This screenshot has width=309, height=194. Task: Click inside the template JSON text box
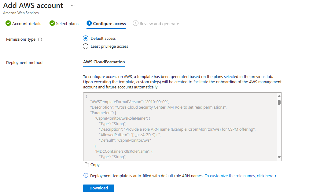180,126
